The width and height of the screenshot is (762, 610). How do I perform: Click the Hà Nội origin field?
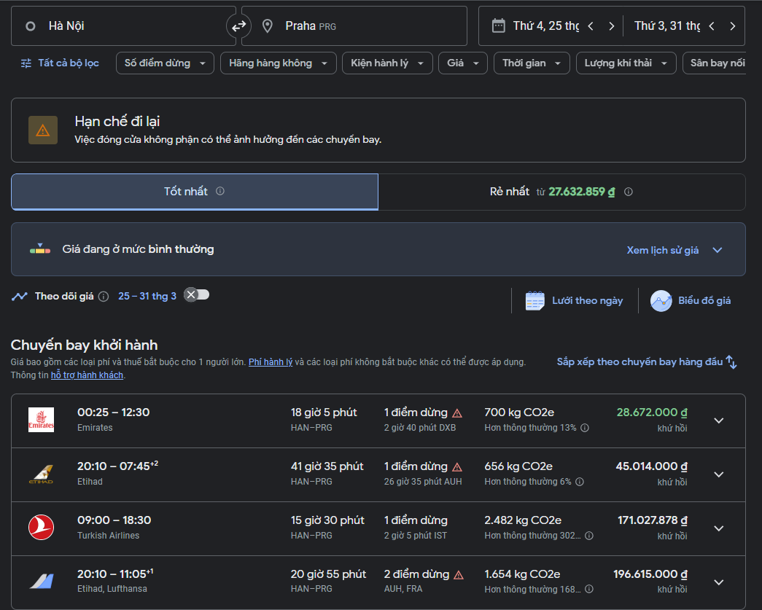(x=120, y=26)
